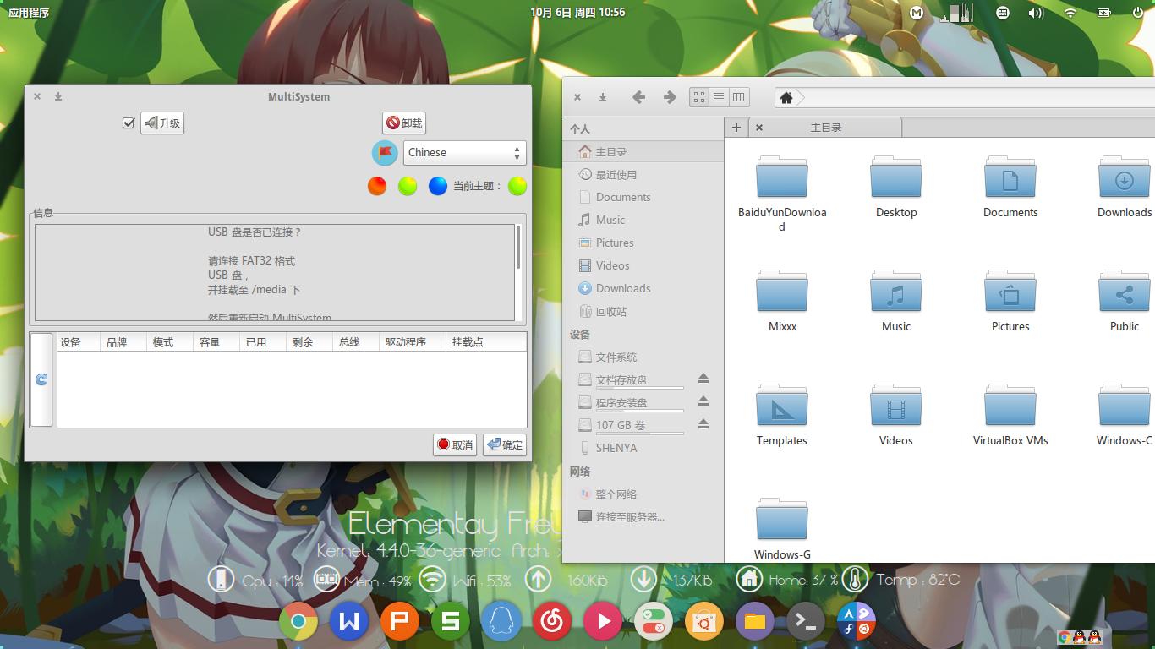Open the Chinese language dropdown
This screenshot has width=1155, height=649.
465,152
